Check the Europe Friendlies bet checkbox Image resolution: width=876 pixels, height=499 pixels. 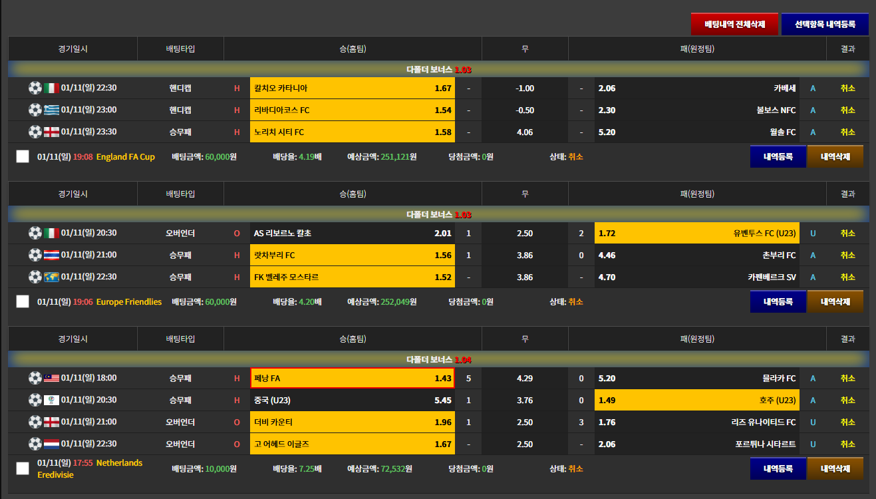point(23,301)
